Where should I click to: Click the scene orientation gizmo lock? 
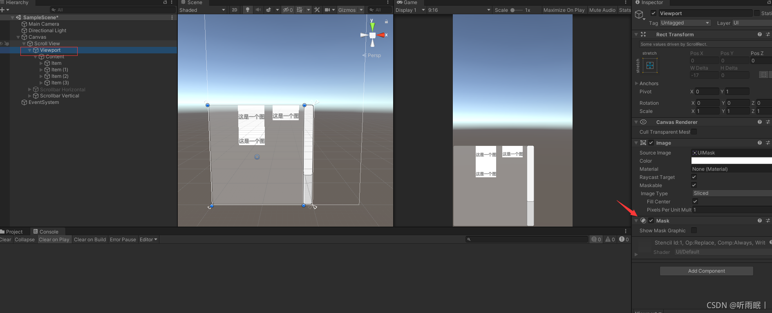click(386, 22)
